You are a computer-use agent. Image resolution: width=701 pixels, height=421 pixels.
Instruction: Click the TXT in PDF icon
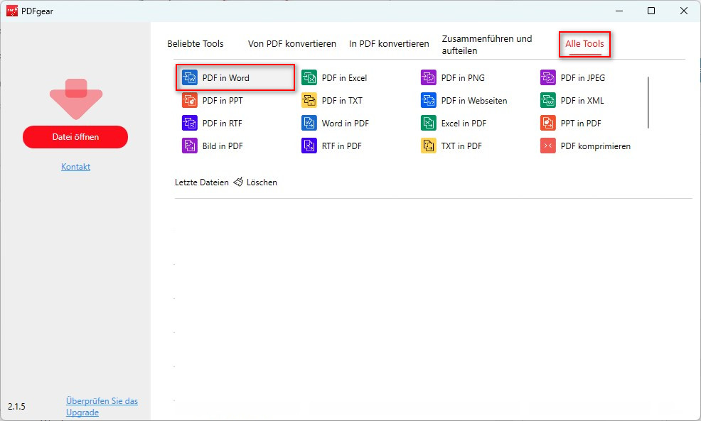[x=428, y=146]
